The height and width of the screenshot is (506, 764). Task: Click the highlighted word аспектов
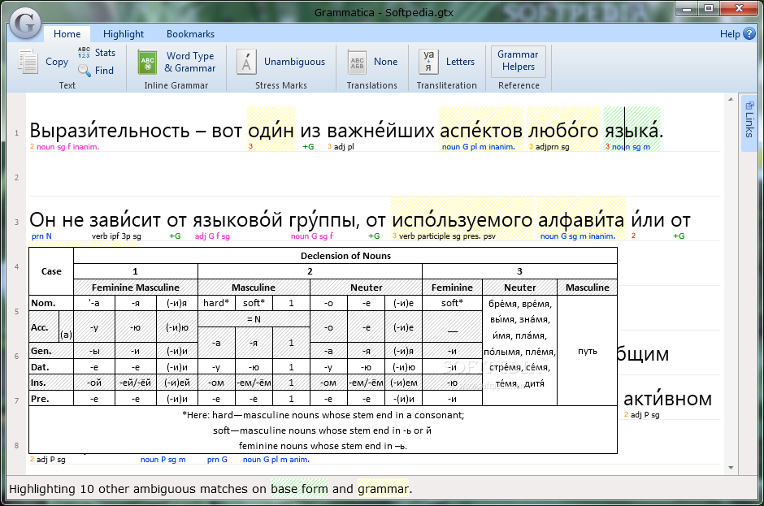[481, 131]
